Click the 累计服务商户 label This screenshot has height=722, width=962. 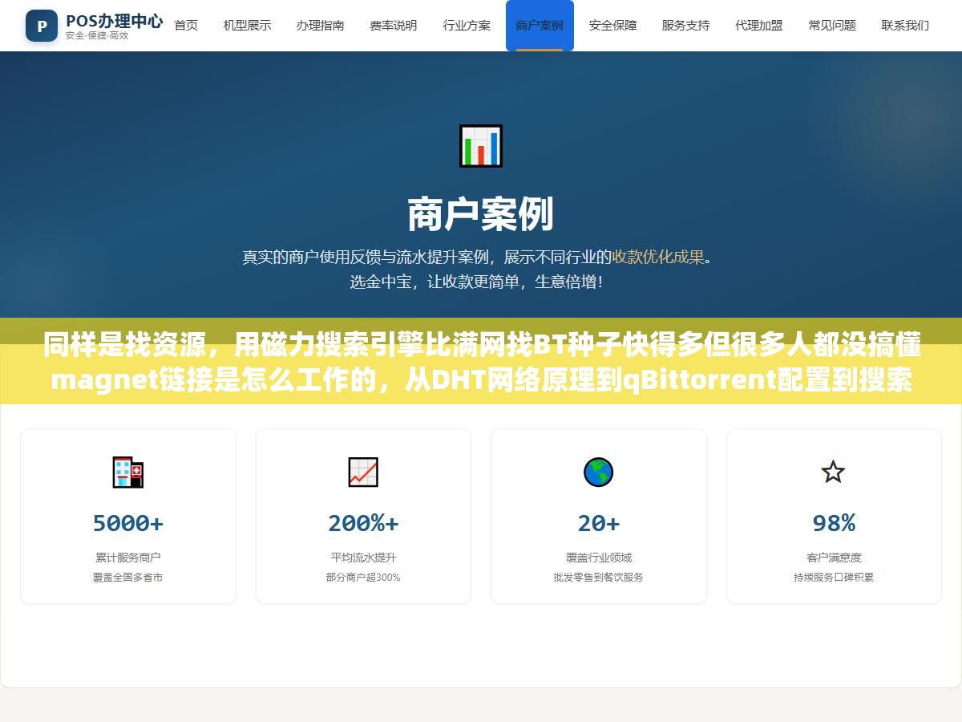128,558
